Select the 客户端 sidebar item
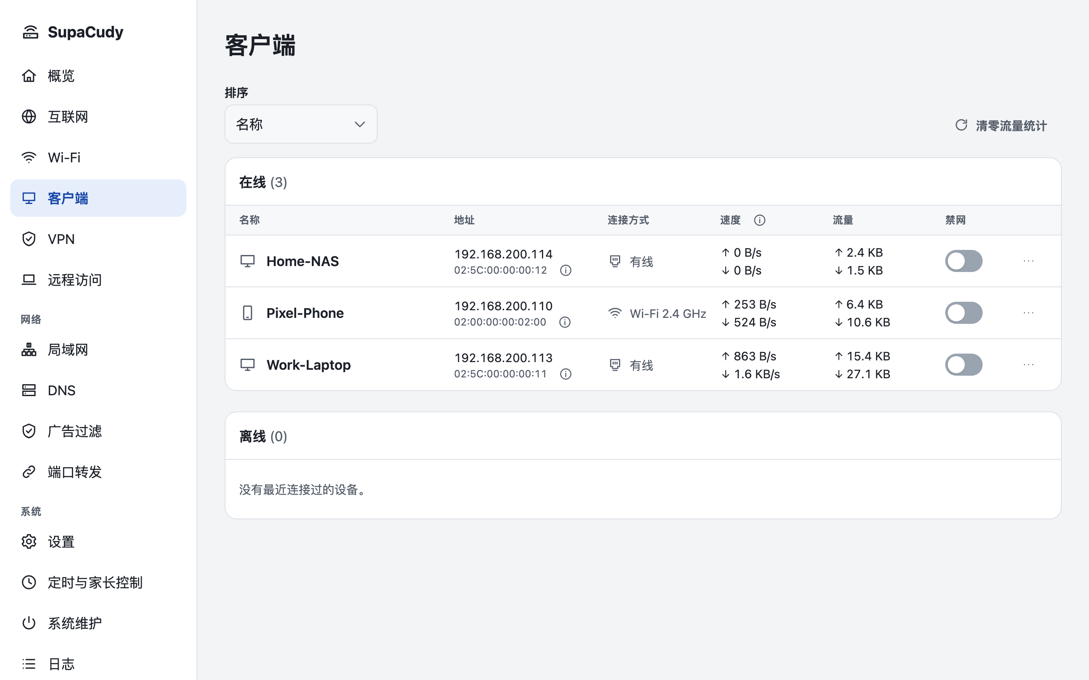This screenshot has width=1089, height=680. (98, 198)
